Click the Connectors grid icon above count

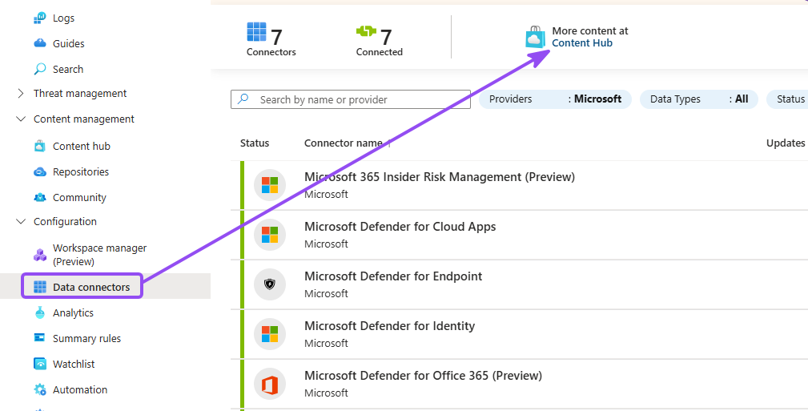(256, 32)
